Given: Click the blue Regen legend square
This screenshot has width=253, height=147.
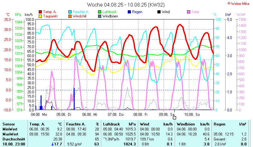Looking at the screenshot, I should coord(130,12).
